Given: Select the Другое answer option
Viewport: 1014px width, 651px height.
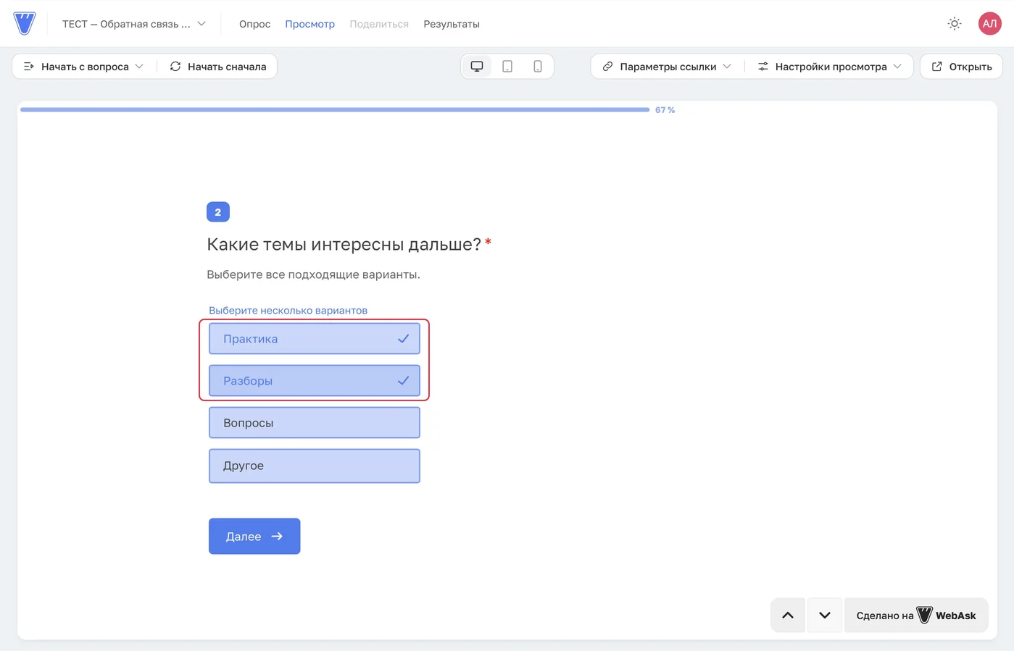Looking at the screenshot, I should click(x=315, y=466).
